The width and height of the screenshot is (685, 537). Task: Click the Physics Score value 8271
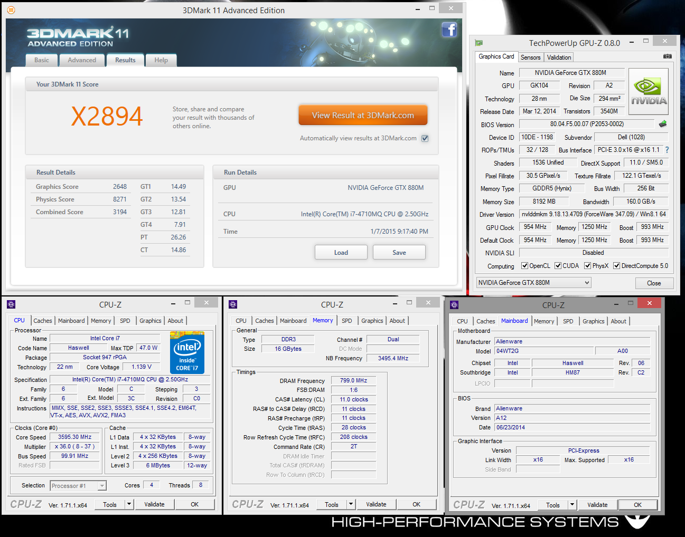point(120,199)
